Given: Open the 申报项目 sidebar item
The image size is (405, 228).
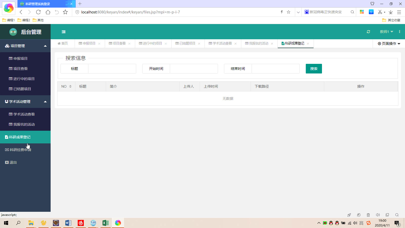Looking at the screenshot, I should (21, 58).
